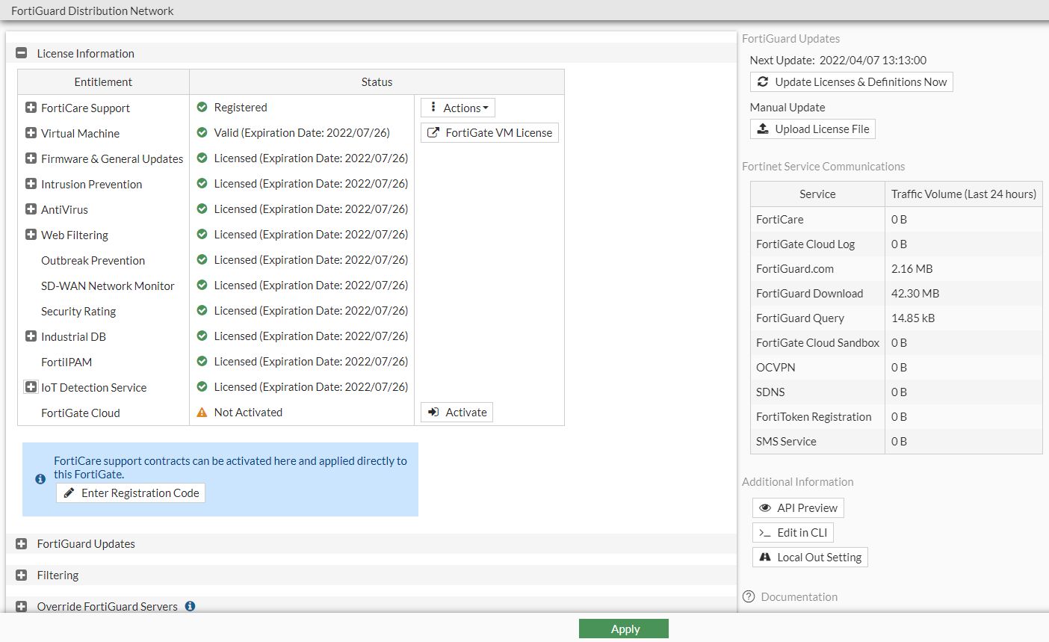Expand the Filtering section
Screen dimensions: 1049x642
22,575
